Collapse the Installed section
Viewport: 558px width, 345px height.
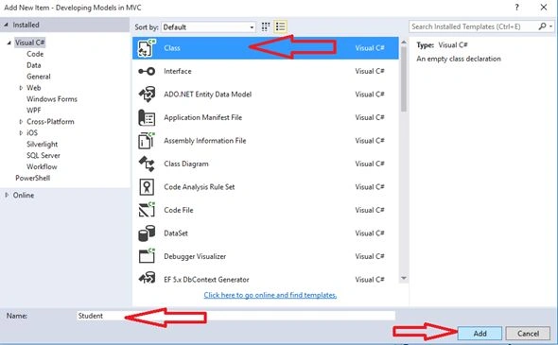click(6, 25)
